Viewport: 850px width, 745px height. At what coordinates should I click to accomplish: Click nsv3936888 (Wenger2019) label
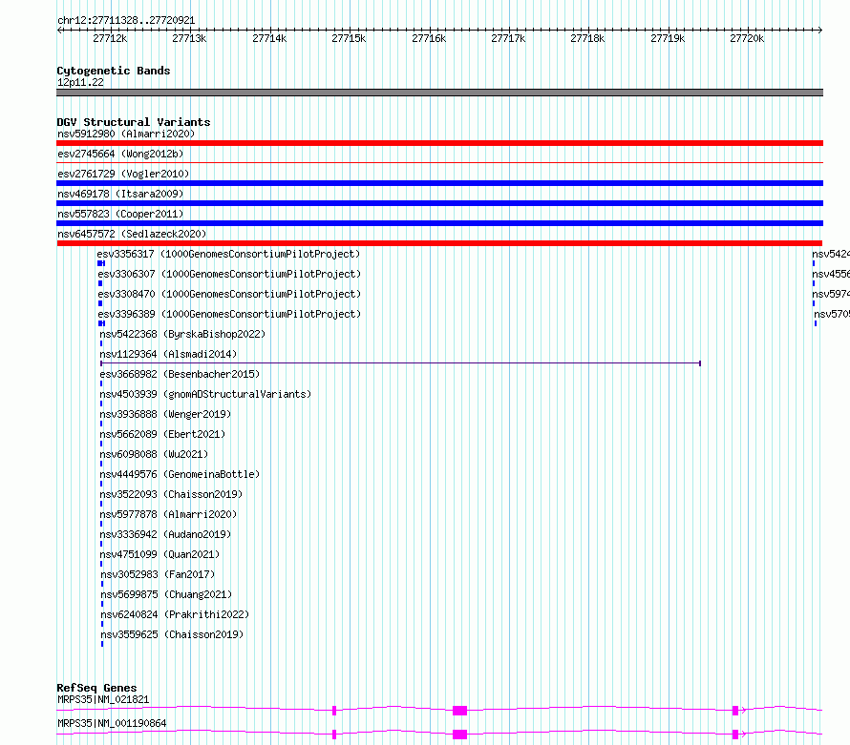point(165,414)
